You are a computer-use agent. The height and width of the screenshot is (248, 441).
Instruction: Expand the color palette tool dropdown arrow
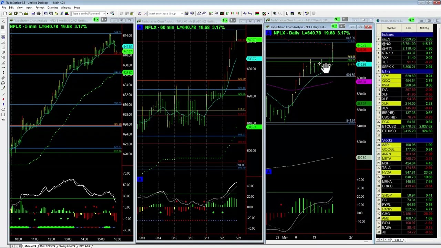268,13
